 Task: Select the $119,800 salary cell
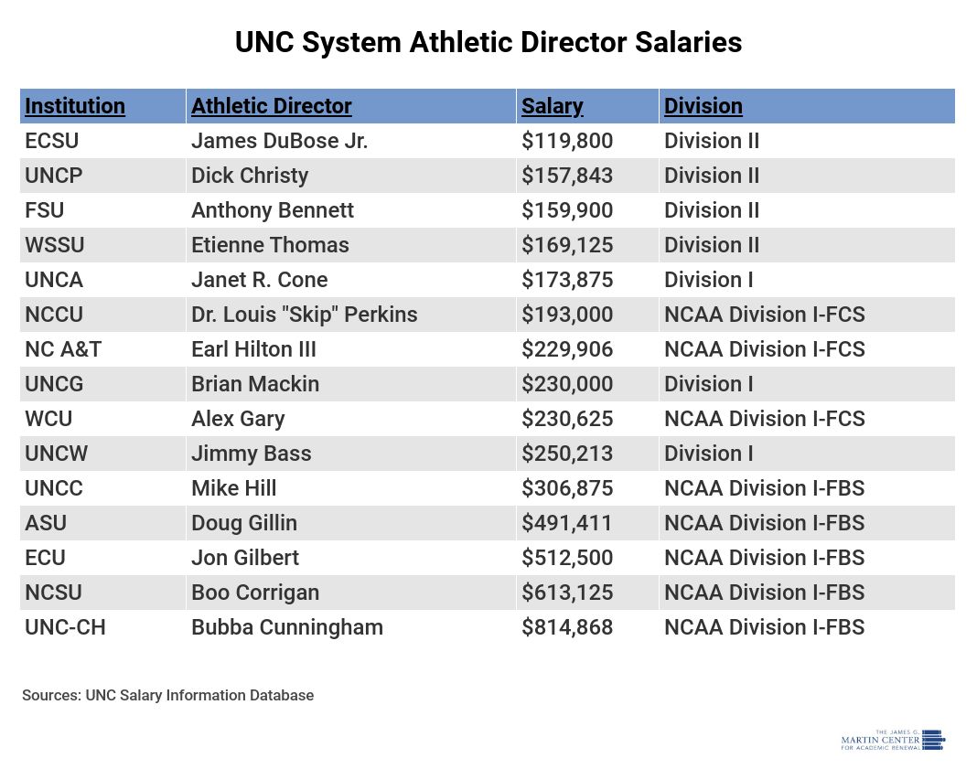pyautogui.click(x=567, y=141)
